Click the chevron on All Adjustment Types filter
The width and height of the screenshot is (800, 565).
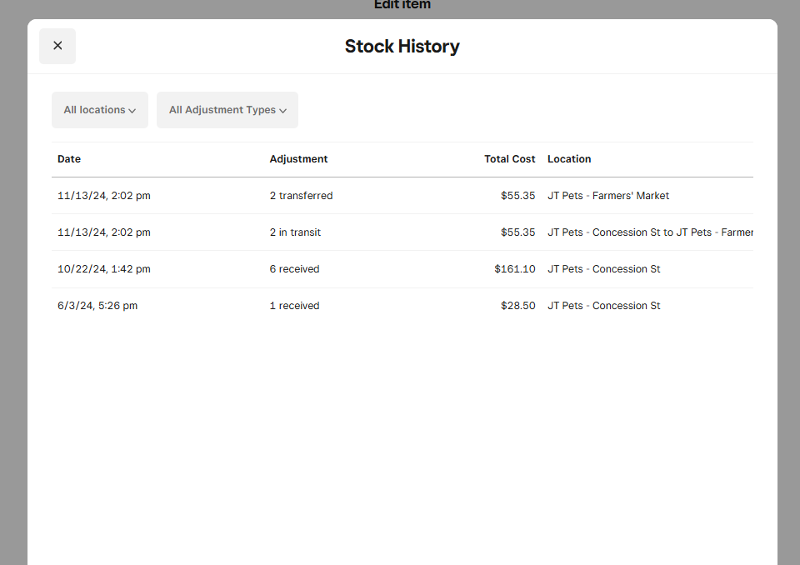(283, 109)
